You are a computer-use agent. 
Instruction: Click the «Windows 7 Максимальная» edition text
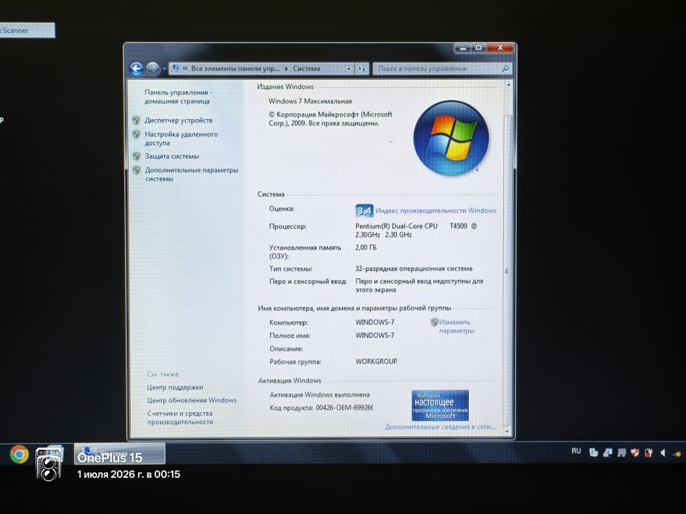pos(310,101)
